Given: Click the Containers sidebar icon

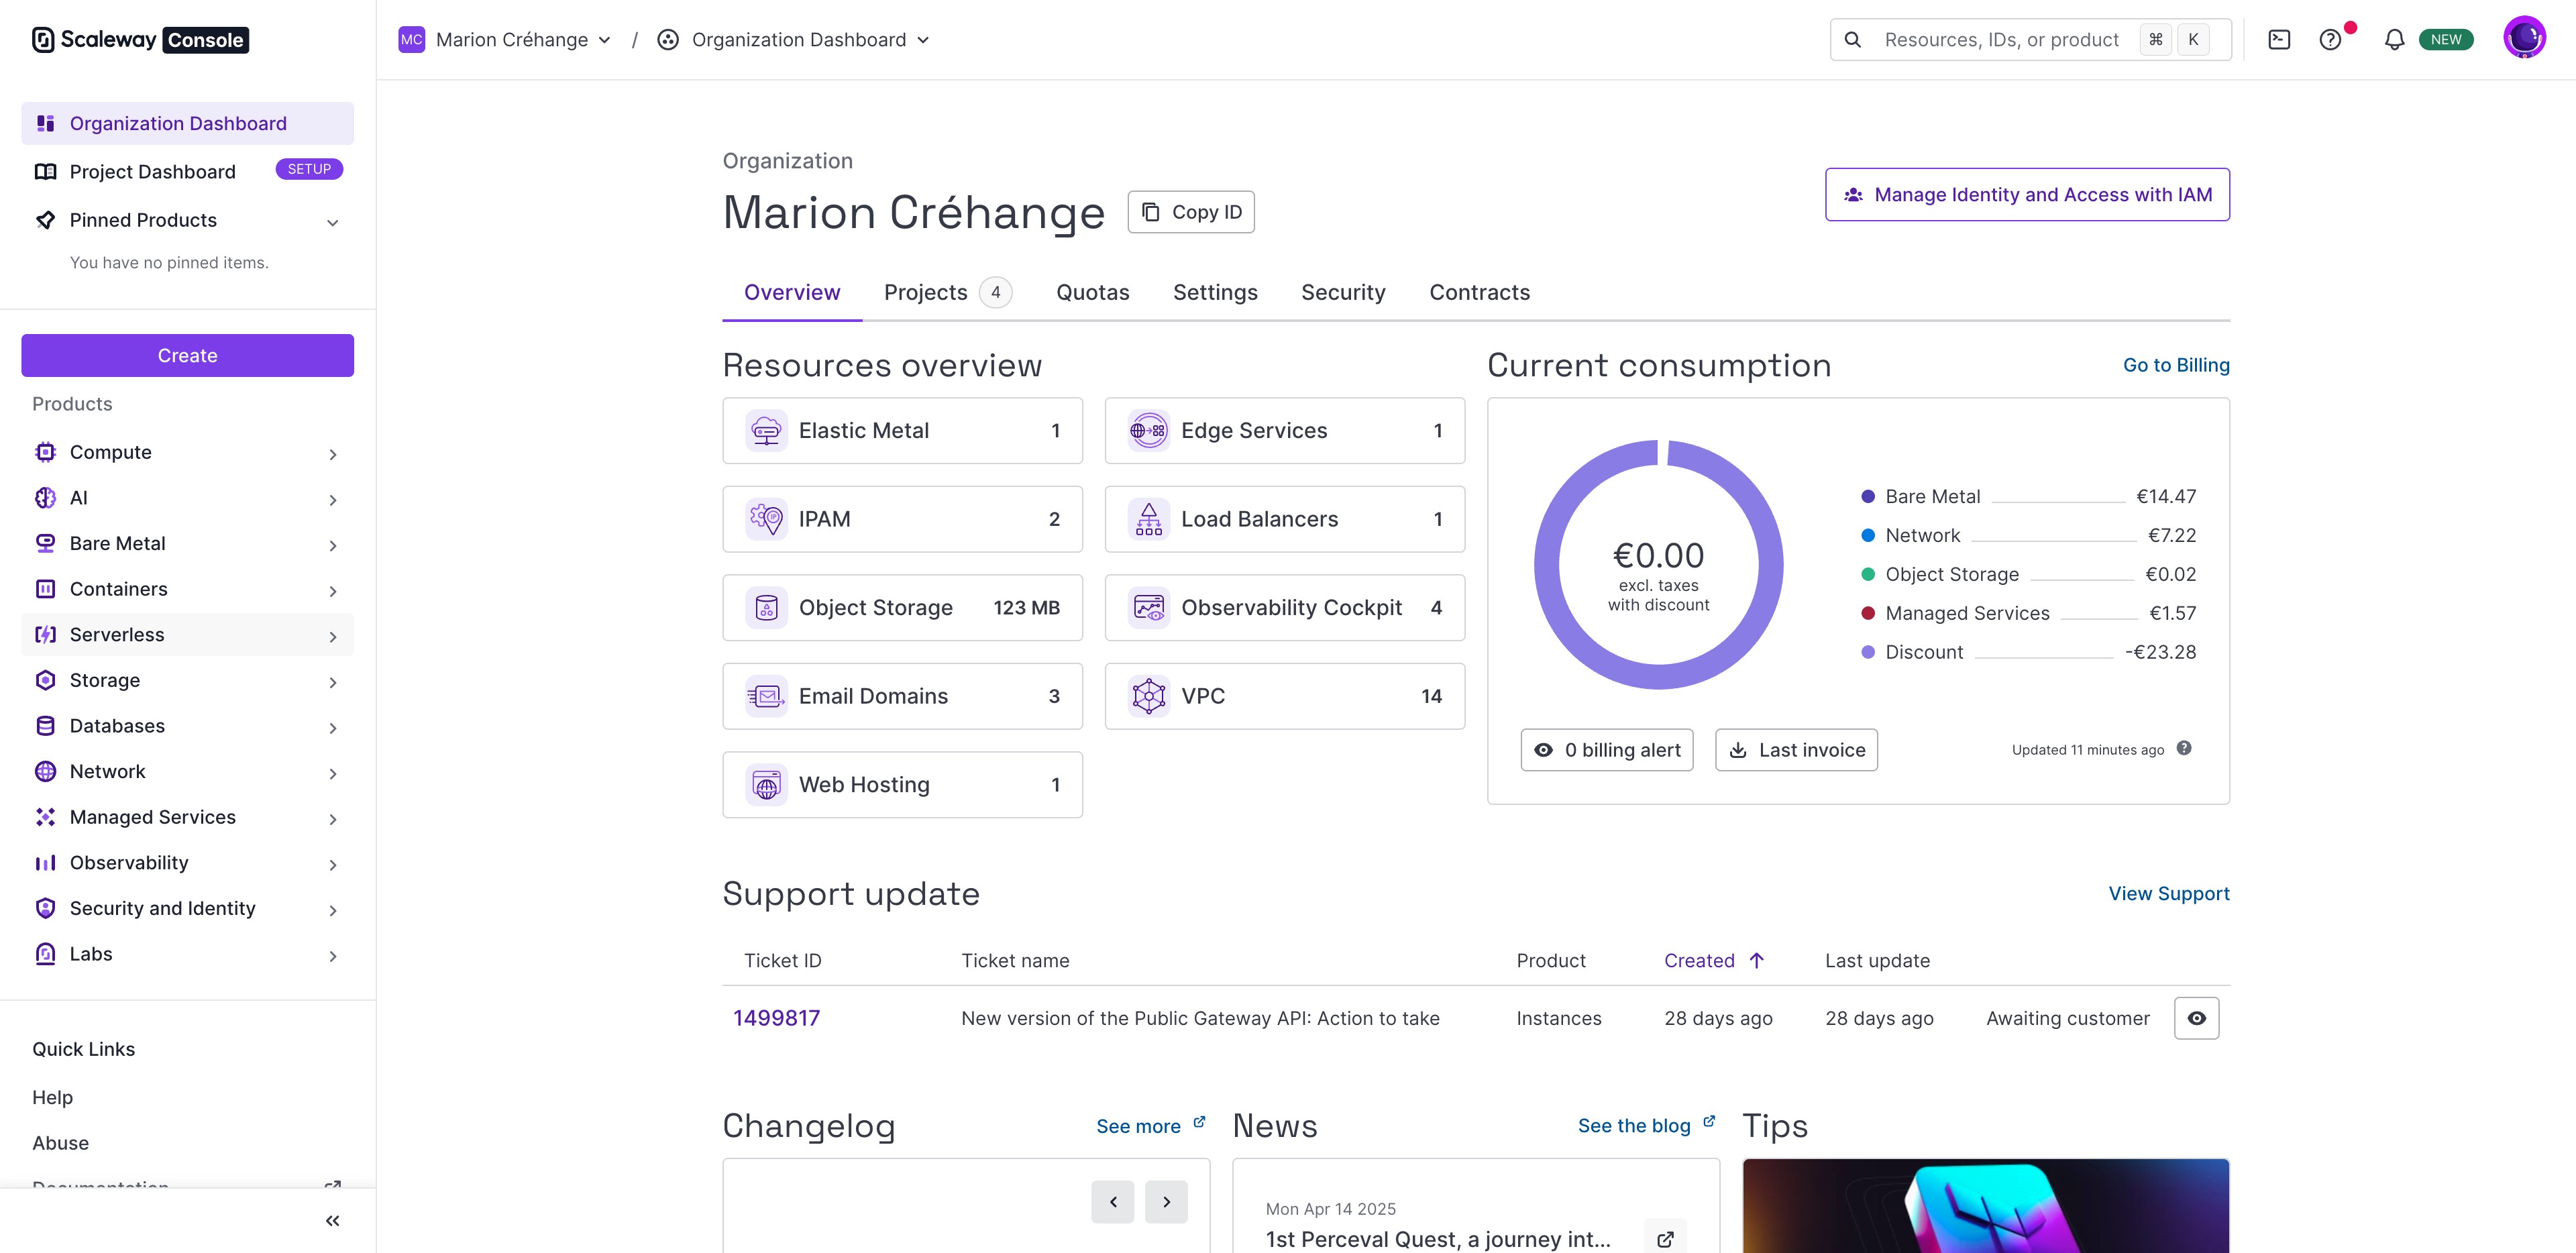Looking at the screenshot, I should (45, 589).
